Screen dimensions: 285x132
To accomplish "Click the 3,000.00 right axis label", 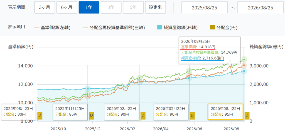I will click(260, 66).
